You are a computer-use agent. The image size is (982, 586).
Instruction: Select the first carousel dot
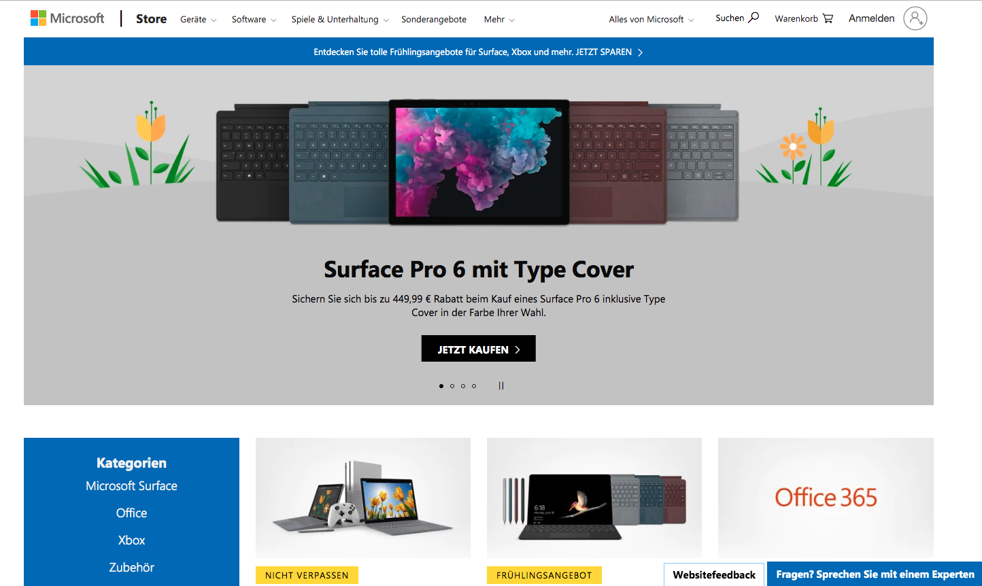pos(441,386)
